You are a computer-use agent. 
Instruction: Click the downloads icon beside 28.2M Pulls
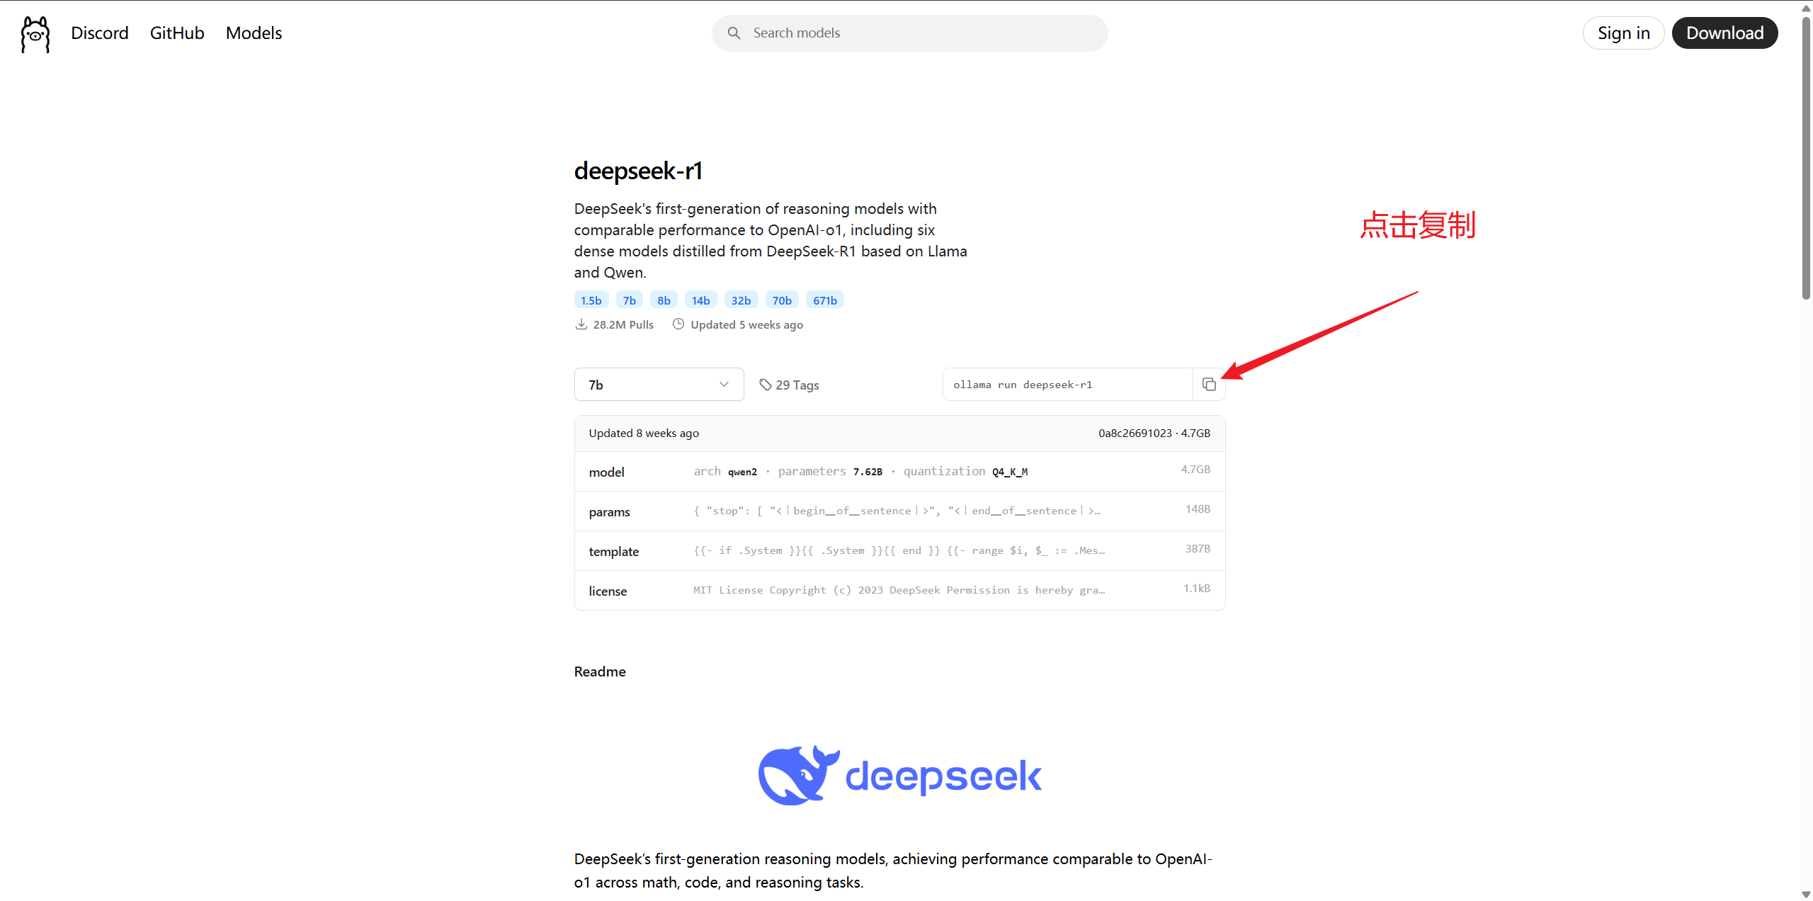click(x=581, y=324)
